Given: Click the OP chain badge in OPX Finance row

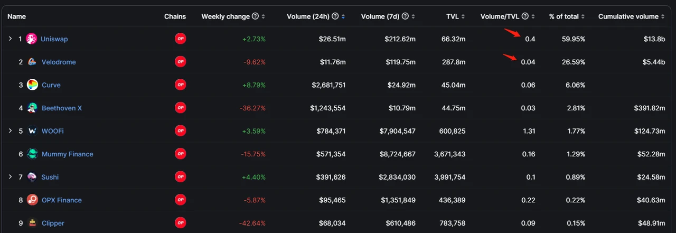Looking at the screenshot, I should pos(180,200).
